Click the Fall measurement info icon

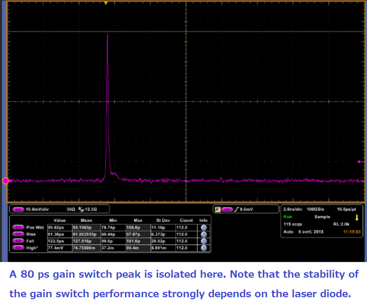(203, 241)
